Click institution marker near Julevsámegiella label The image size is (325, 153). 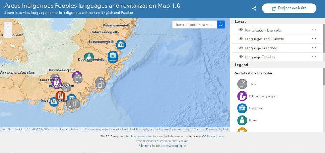[121, 45]
